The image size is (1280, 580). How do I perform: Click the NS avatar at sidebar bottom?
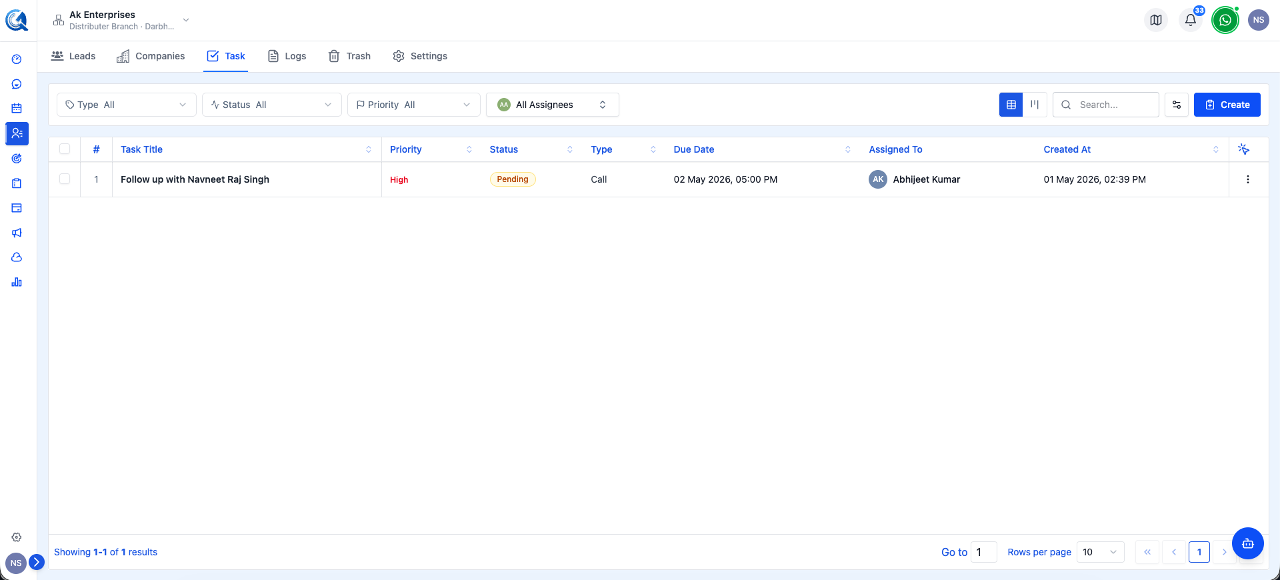coord(16,563)
